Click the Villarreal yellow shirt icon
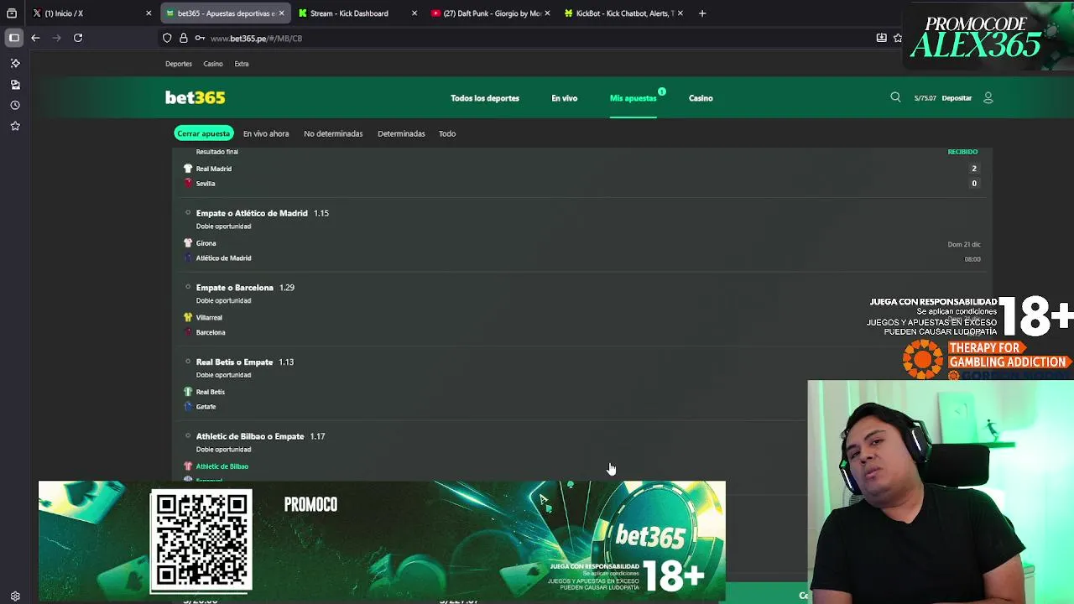 188,317
